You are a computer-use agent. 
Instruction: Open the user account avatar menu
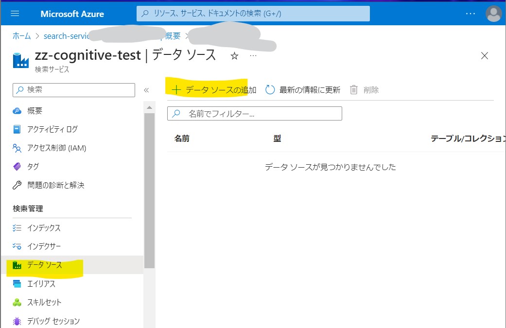tap(494, 14)
